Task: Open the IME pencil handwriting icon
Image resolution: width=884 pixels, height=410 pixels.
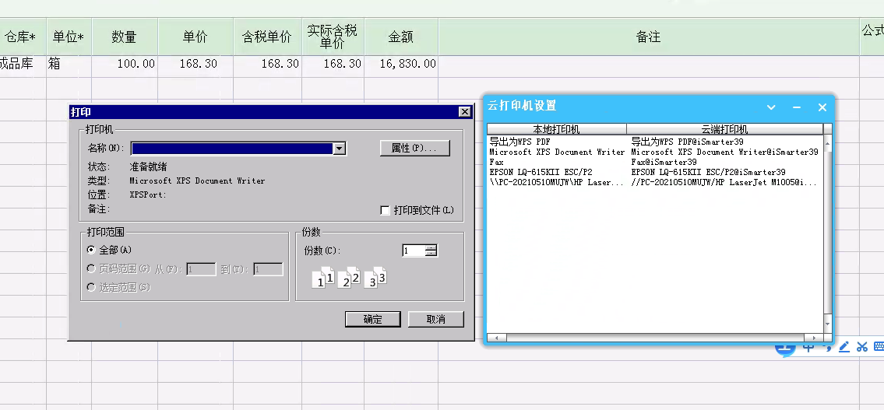Action: tap(844, 347)
